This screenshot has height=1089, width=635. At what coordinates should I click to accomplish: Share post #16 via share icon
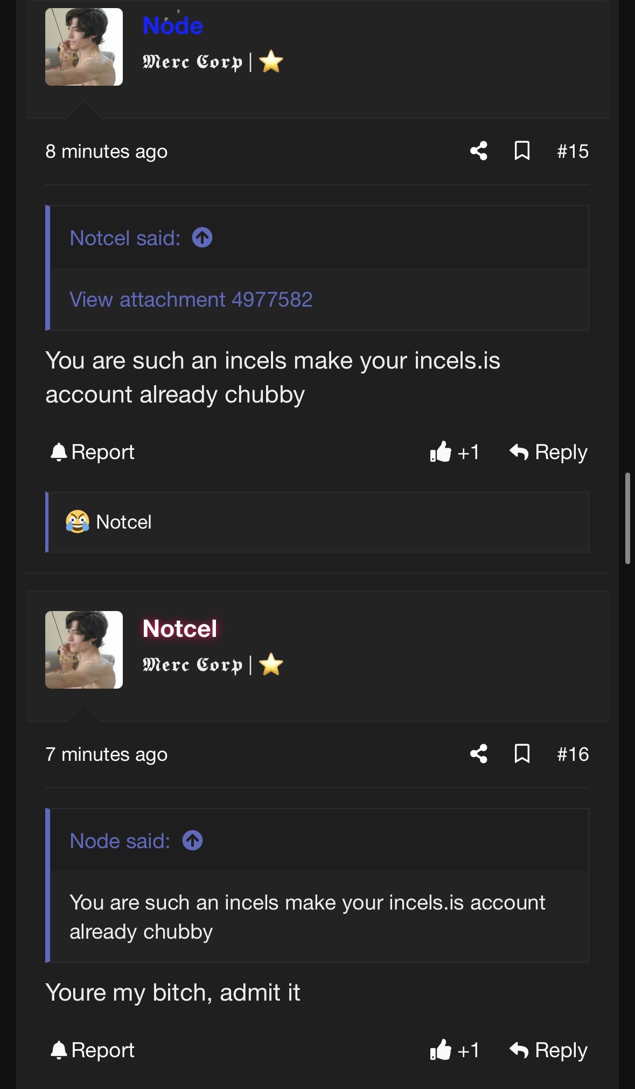tap(478, 754)
